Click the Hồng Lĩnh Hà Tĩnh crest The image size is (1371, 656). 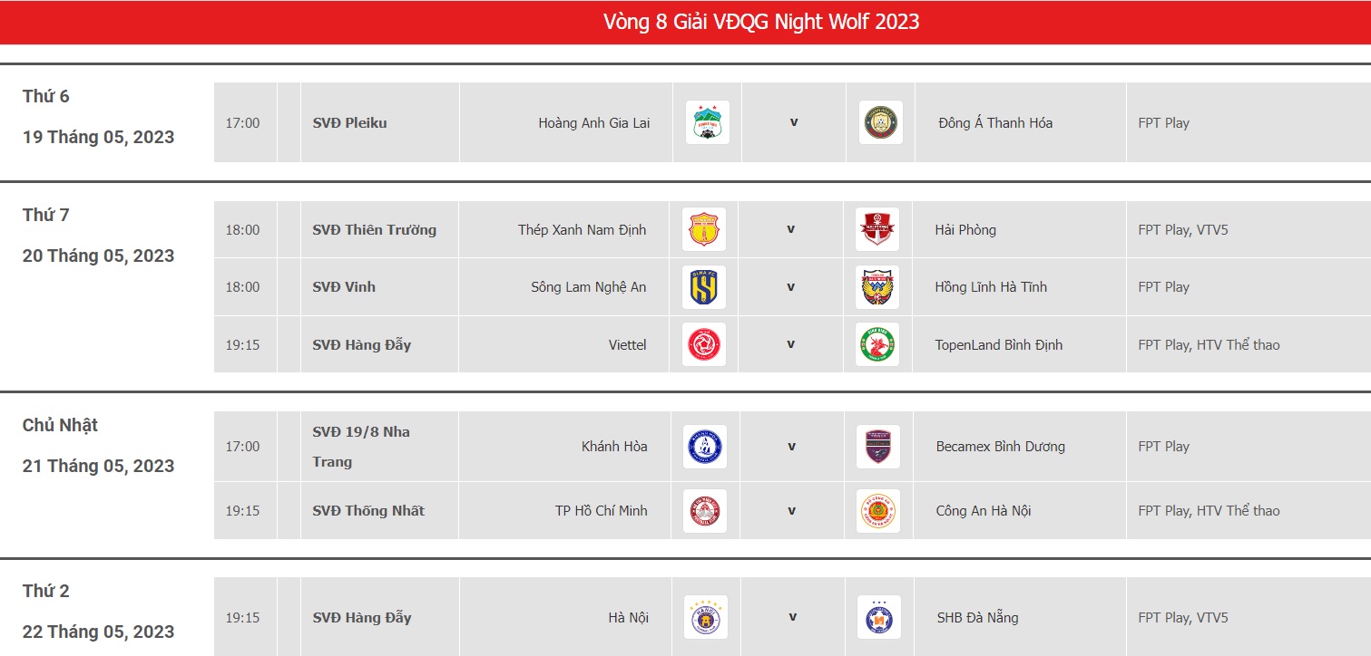[x=876, y=287]
